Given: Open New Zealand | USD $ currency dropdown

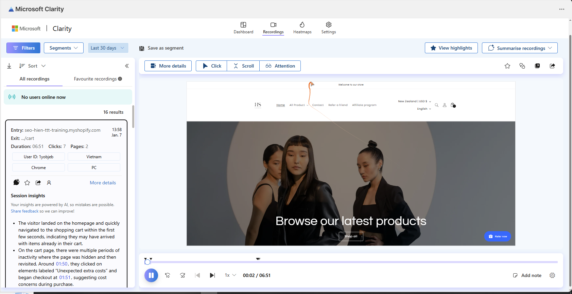Looking at the screenshot, I should click(x=414, y=101).
